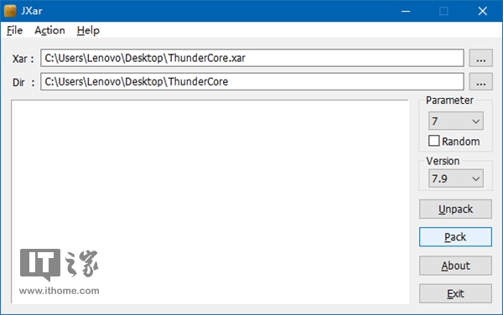Click the Unpack button
This screenshot has width=503, height=315.
[x=455, y=209]
